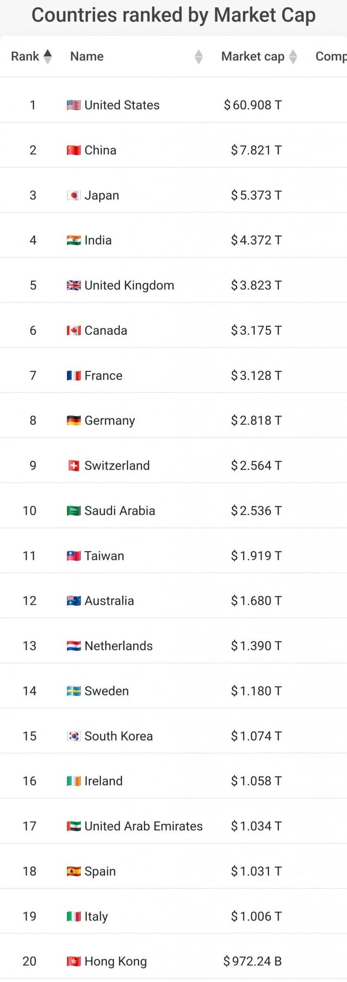Open the Netherlands country link

(x=118, y=646)
